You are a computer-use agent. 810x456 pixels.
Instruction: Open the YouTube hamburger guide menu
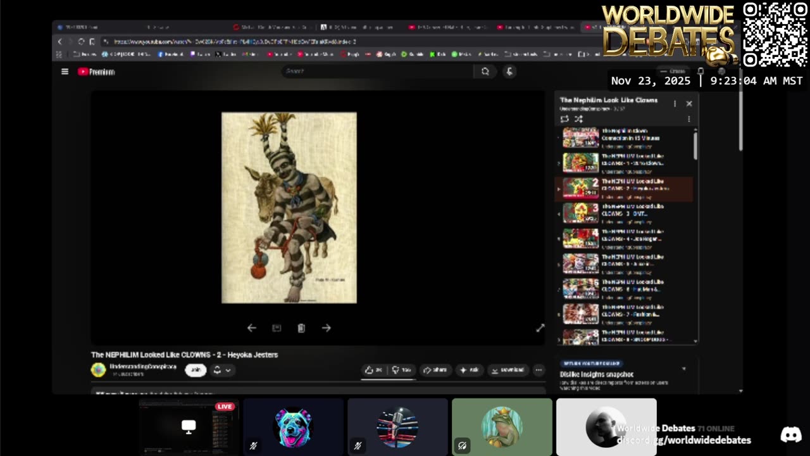click(x=65, y=72)
